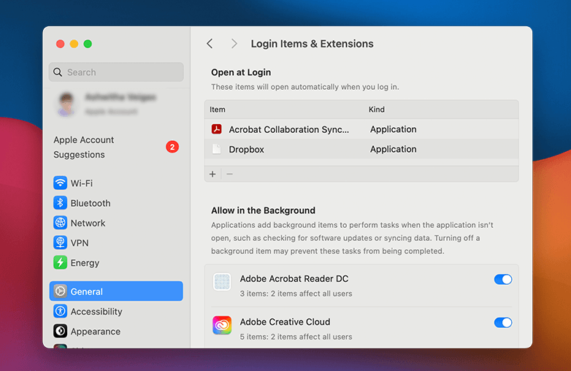Select Network in the sidebar
The width and height of the screenshot is (571, 371).
click(116, 223)
